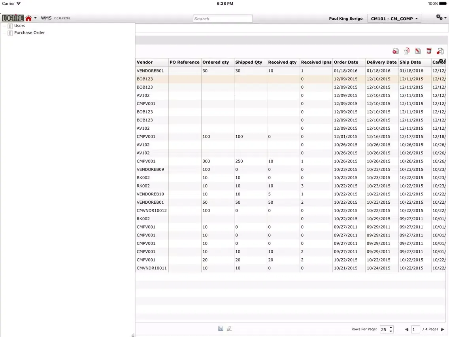Click the create new record icon
This screenshot has height=337, width=449.
click(396, 51)
